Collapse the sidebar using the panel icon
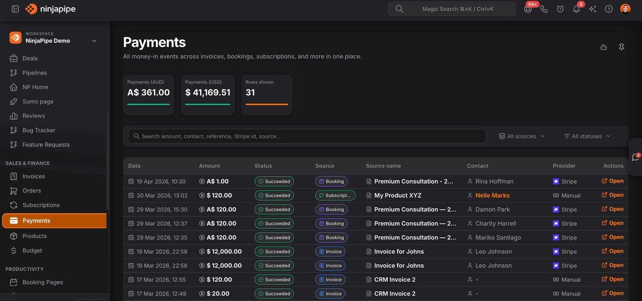Screen dimensions: 642x301 pos(15,9)
